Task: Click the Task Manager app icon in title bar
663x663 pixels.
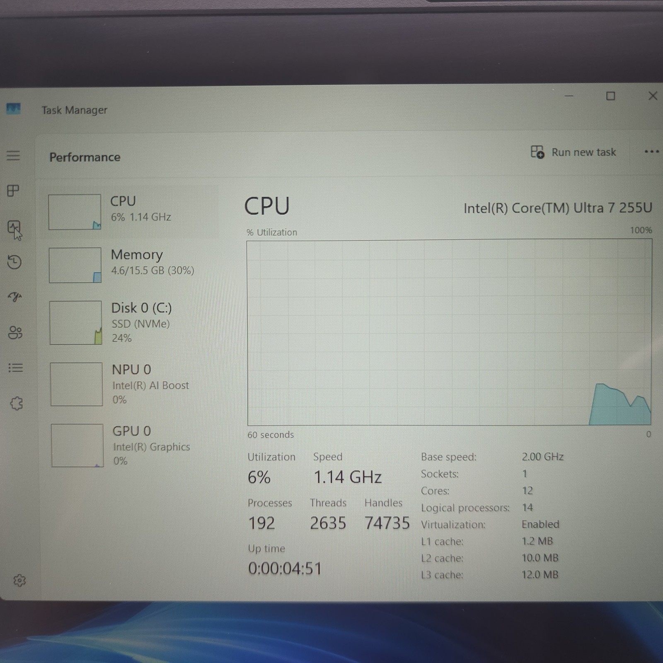Action: click(x=13, y=109)
